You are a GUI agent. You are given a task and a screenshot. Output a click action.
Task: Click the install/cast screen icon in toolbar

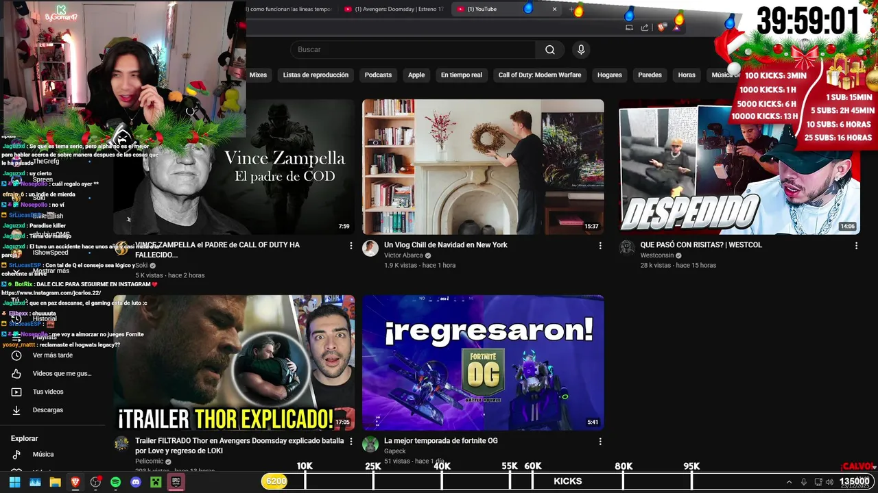coord(629,27)
